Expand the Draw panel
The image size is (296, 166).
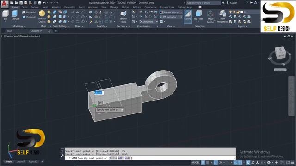point(79,26)
